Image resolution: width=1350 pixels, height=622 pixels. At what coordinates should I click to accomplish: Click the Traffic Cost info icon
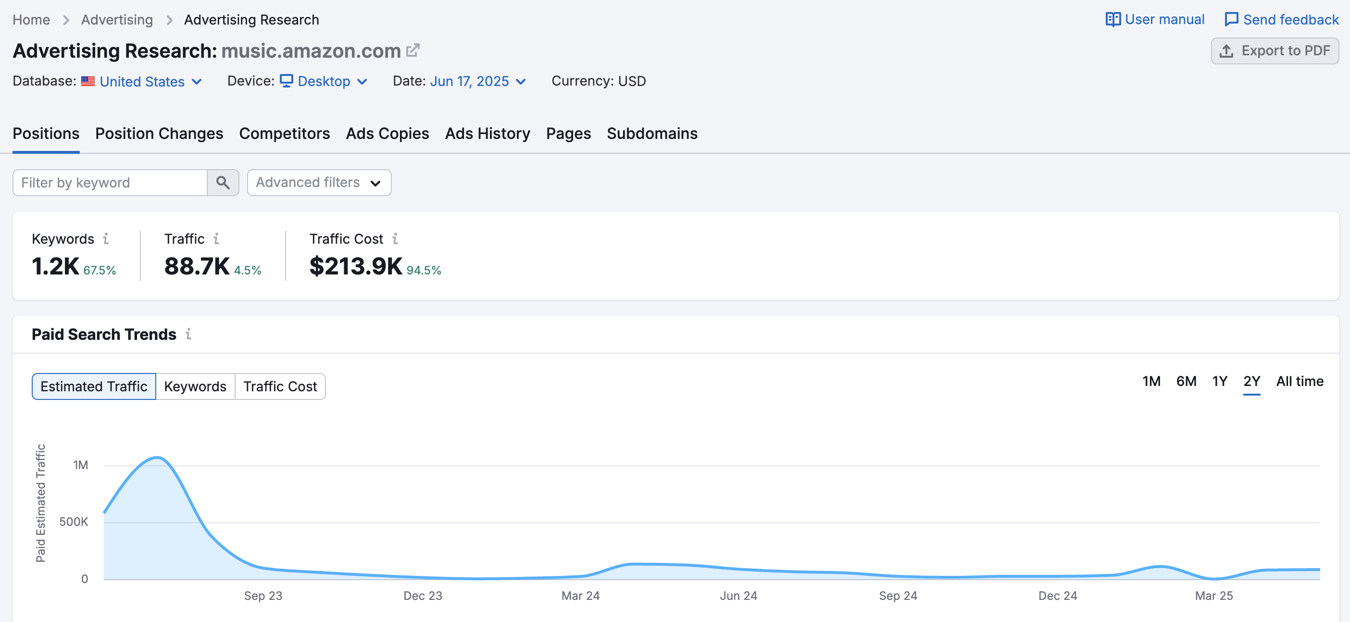(x=396, y=239)
